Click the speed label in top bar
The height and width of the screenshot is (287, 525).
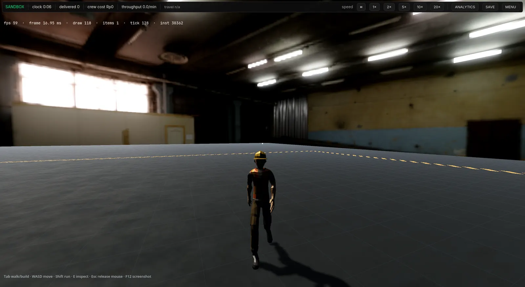click(x=347, y=7)
